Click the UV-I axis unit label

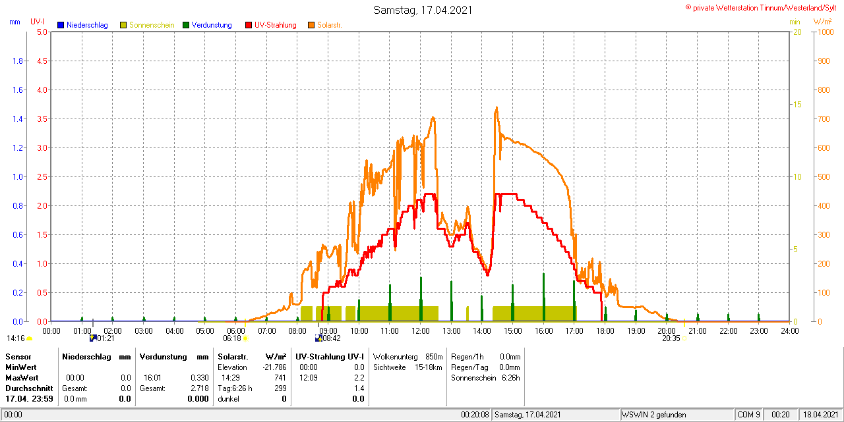[38, 22]
